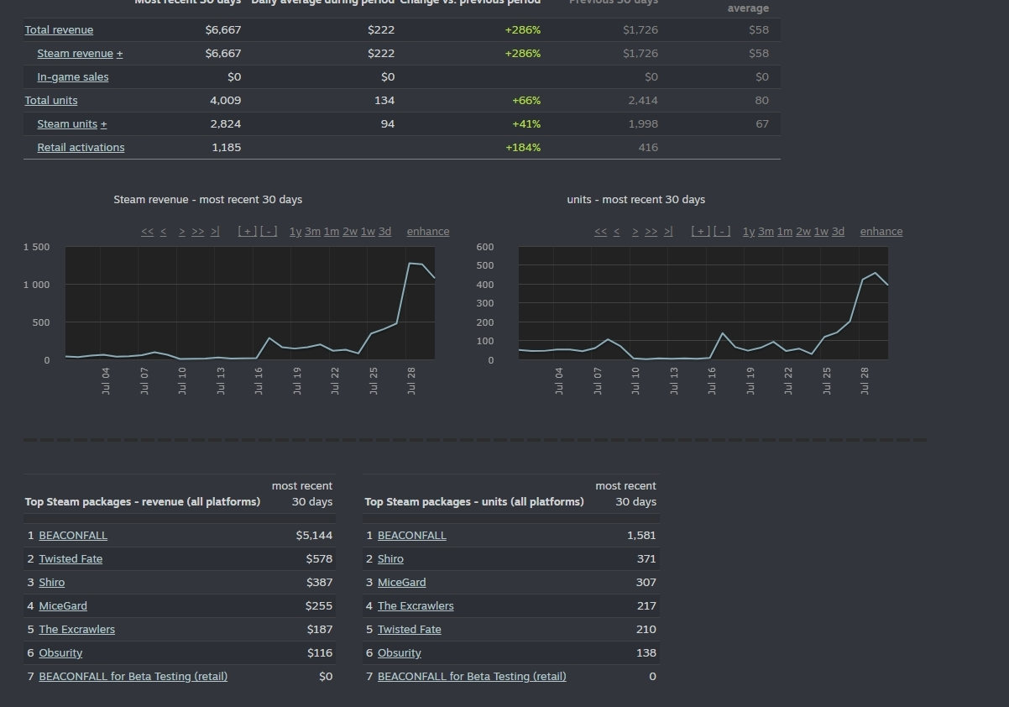The width and height of the screenshot is (1009, 707).
Task: Expand Steam units breakdown row
Action: click(103, 124)
